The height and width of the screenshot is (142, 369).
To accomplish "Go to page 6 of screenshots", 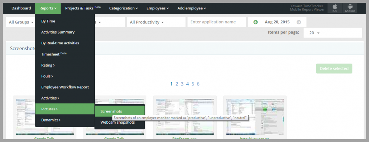I will (198, 84).
